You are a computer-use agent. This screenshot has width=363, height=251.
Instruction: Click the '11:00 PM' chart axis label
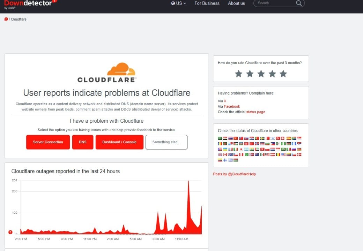click(x=90, y=239)
